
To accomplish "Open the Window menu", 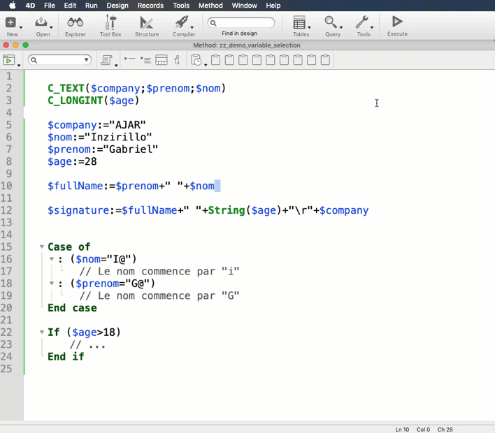I will [244, 6].
